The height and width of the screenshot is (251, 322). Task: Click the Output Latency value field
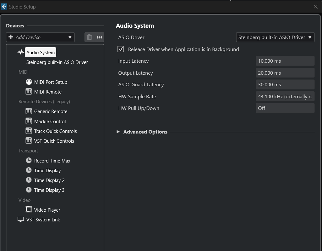(x=285, y=73)
